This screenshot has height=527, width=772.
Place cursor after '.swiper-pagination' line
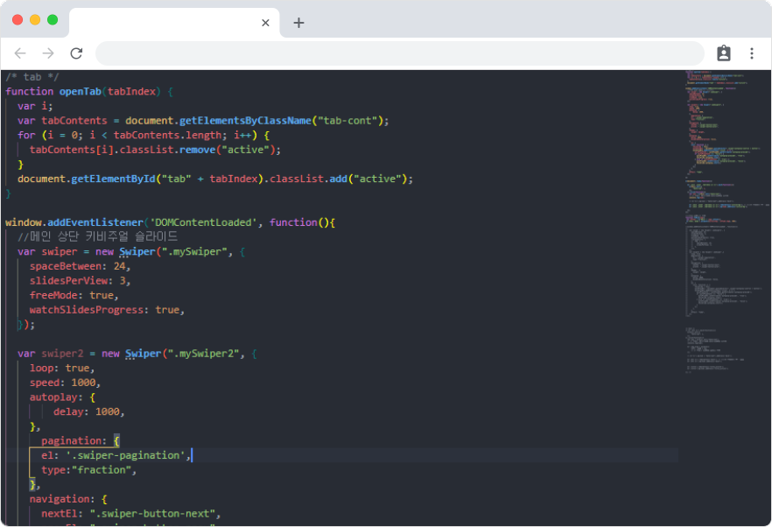click(191, 455)
